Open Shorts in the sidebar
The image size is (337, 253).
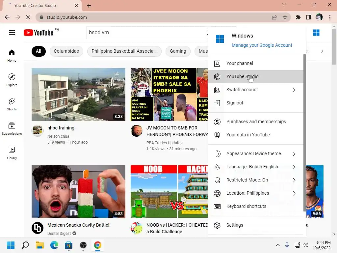(x=12, y=104)
